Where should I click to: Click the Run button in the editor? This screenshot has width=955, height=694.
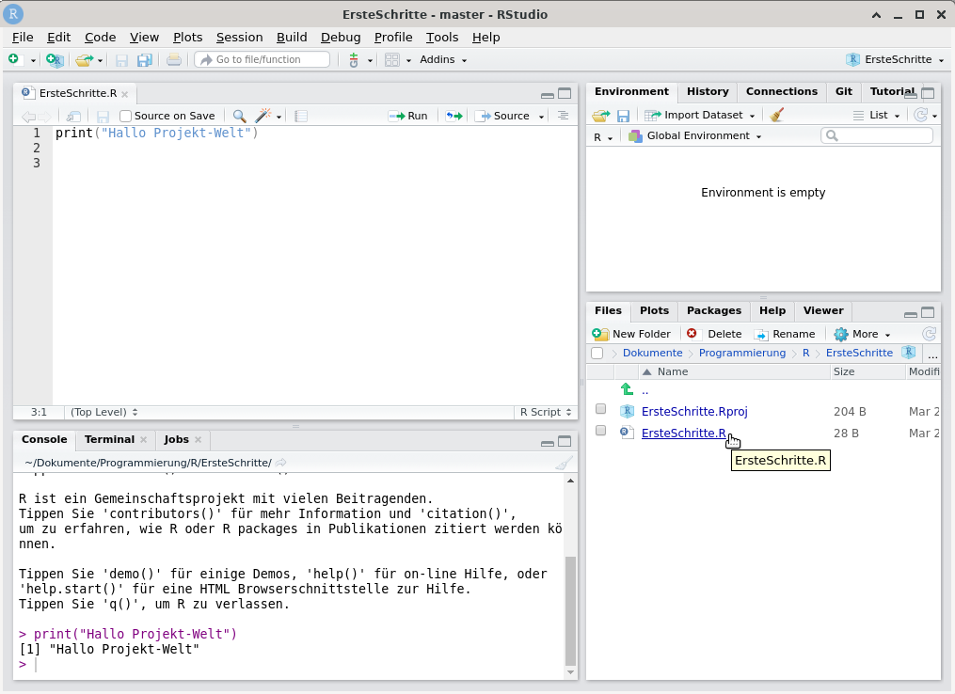coord(408,116)
